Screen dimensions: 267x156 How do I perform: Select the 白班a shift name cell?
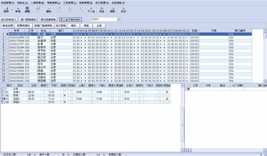20,92
